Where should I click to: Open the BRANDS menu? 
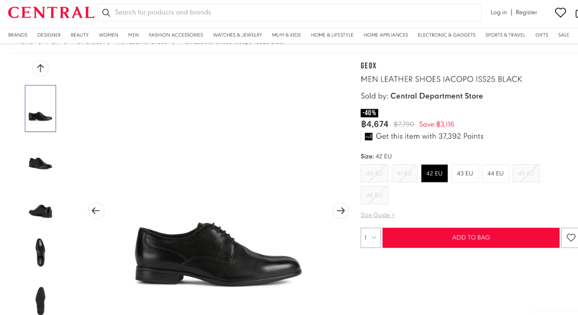point(18,35)
